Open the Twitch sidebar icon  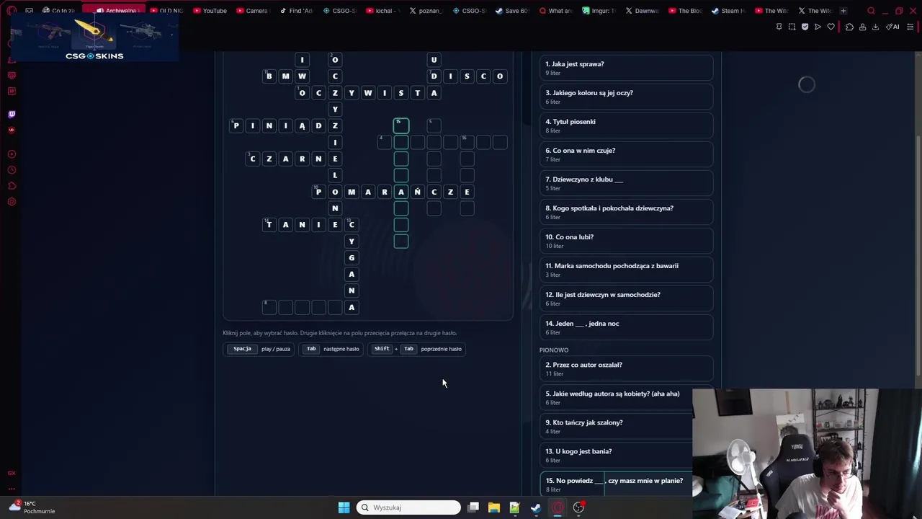tap(12, 114)
